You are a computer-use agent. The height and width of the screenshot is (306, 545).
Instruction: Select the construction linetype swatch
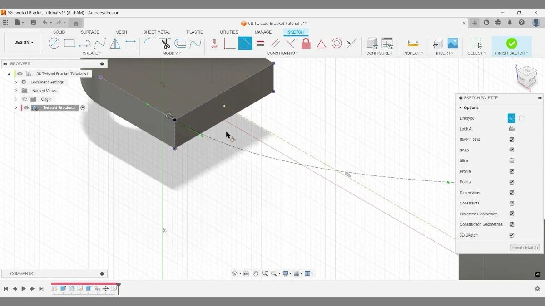coord(521,118)
